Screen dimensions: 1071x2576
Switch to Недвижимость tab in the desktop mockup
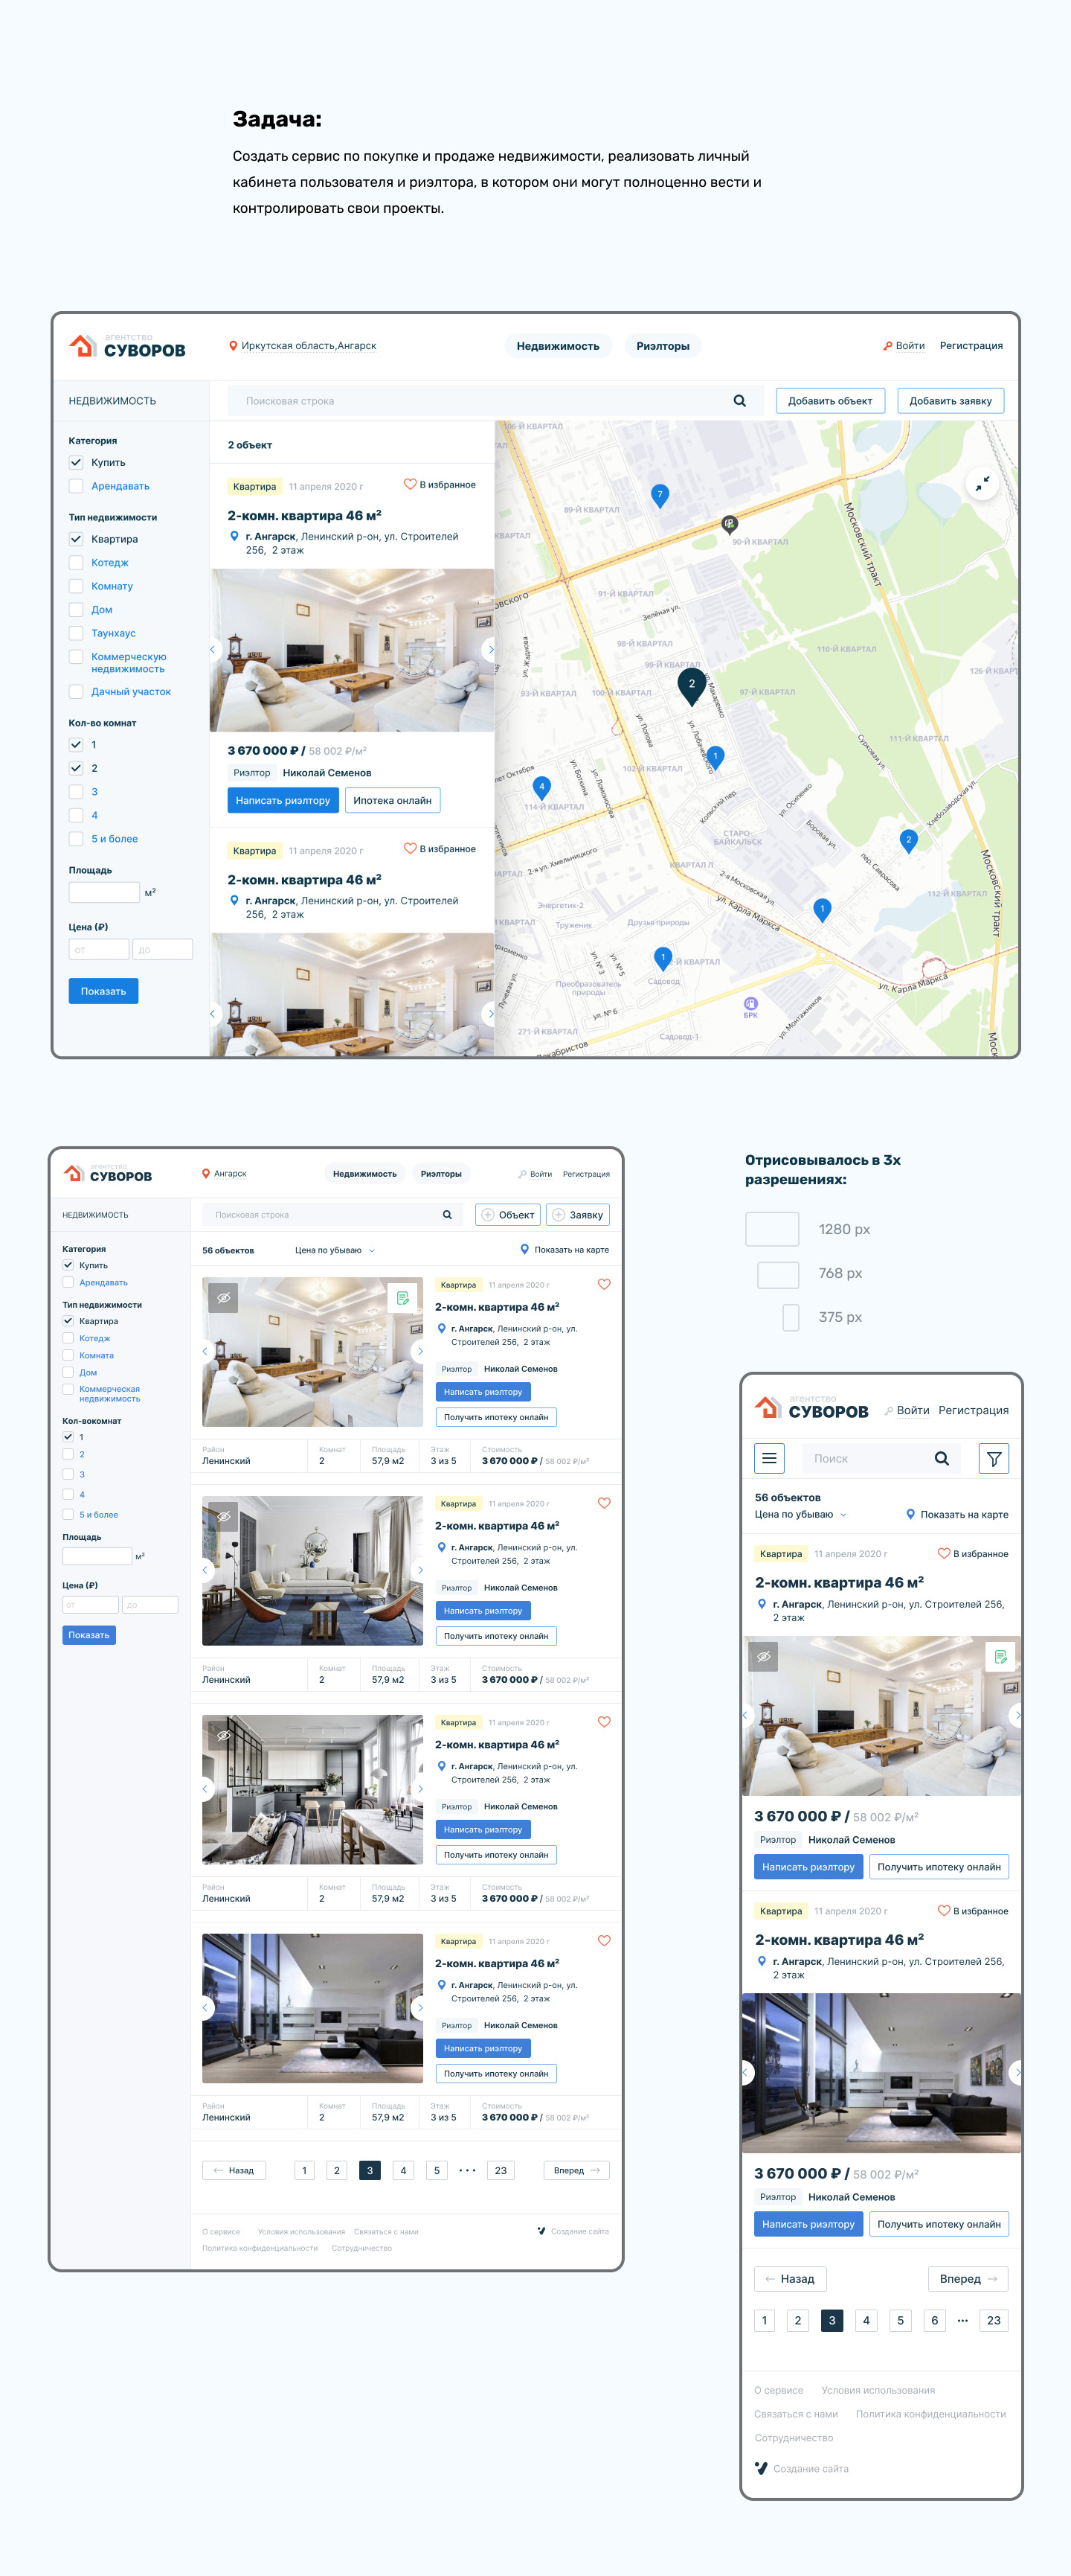pyautogui.click(x=558, y=346)
